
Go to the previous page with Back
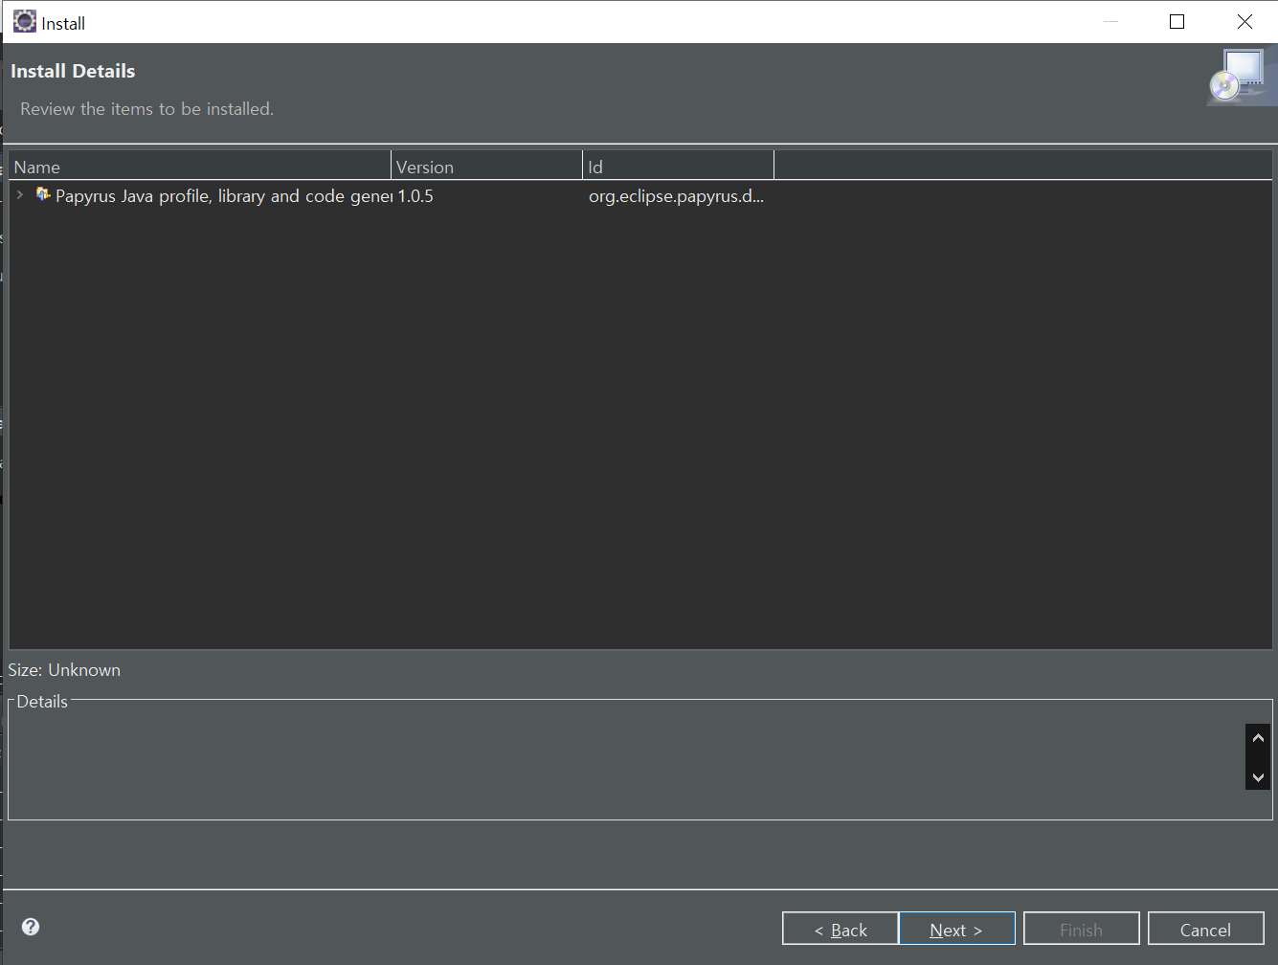[841, 930]
